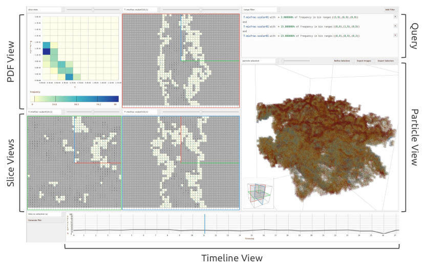Viewport: 425px width, 267px height.
Task: Click Export Images in particle view
Action: 364,60
